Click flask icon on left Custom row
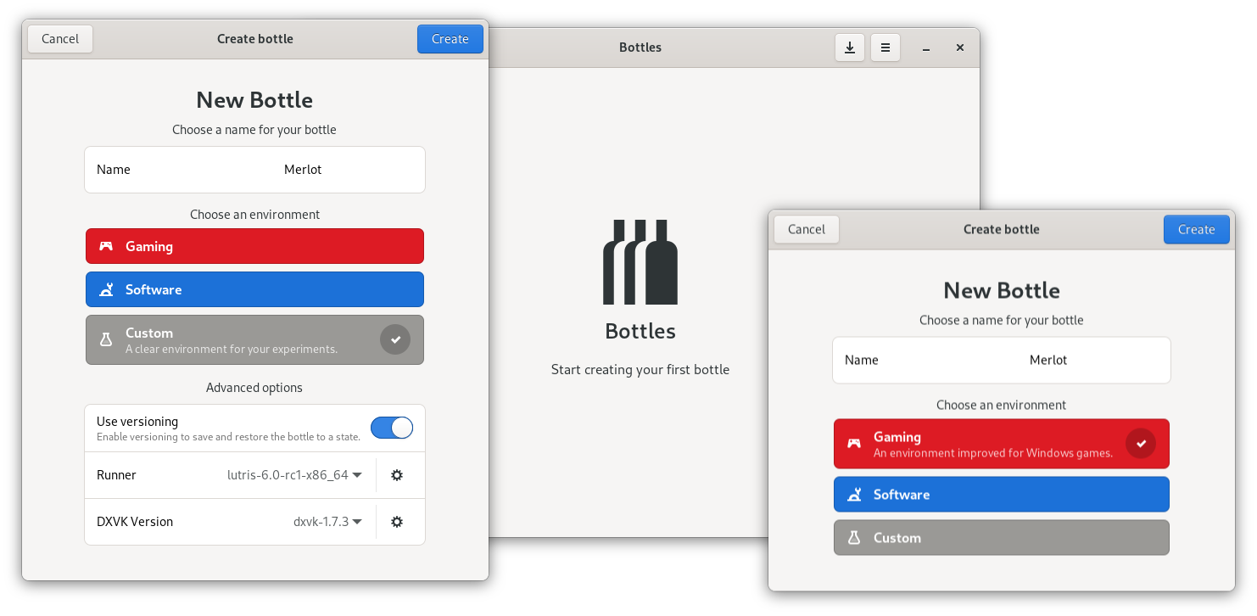Screen dimensions: 1257x616 click(106, 339)
